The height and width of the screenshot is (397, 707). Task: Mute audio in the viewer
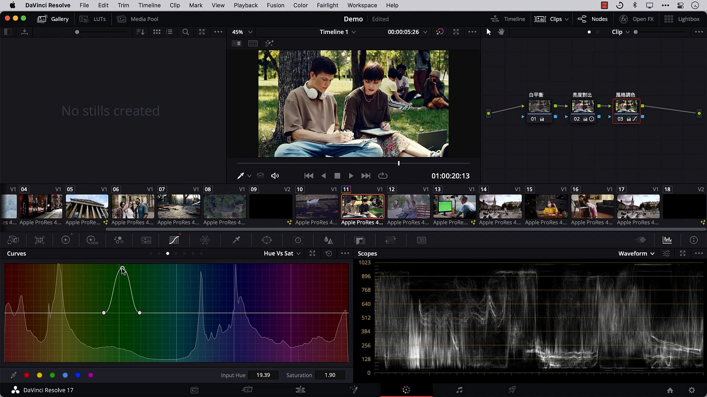click(275, 176)
